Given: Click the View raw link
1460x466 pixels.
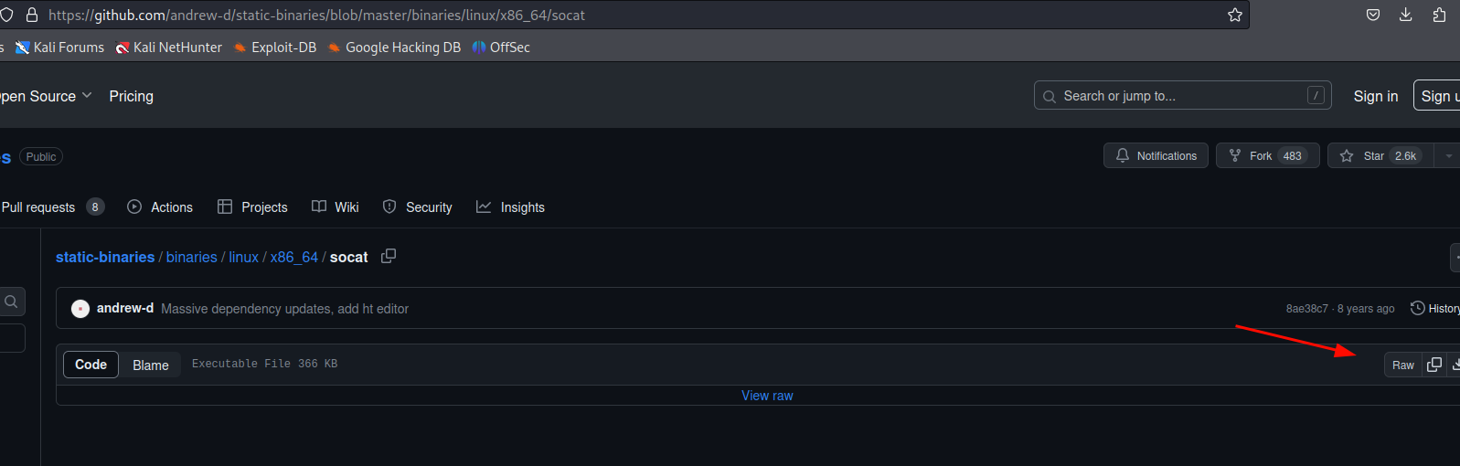Looking at the screenshot, I should coord(767,396).
